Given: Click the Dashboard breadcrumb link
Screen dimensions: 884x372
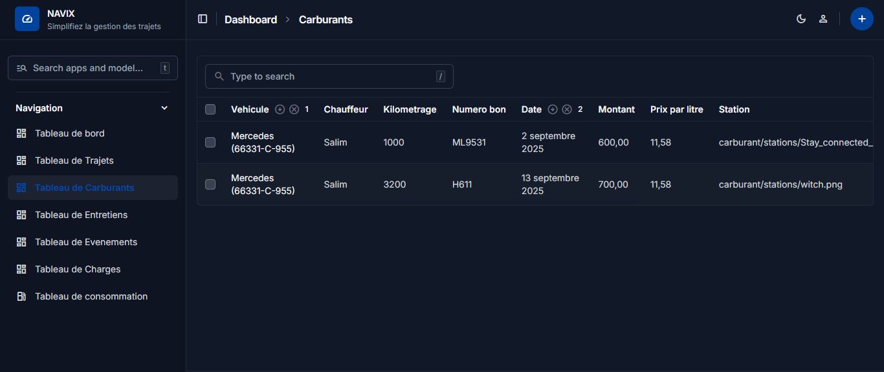Looking at the screenshot, I should tap(250, 19).
